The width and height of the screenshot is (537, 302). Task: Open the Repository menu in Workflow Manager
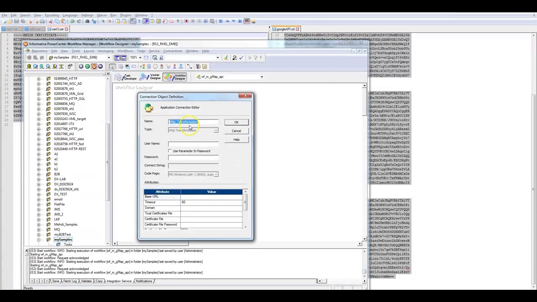pos(39,51)
